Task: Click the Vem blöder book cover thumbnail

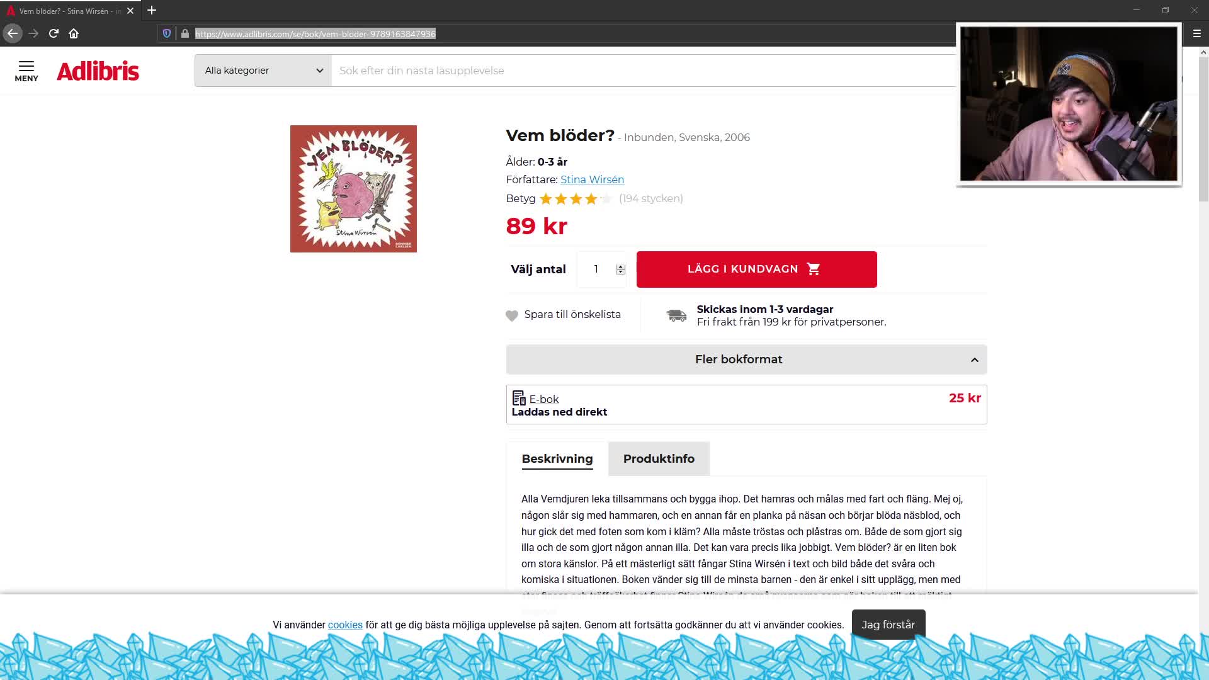Action: (x=353, y=189)
